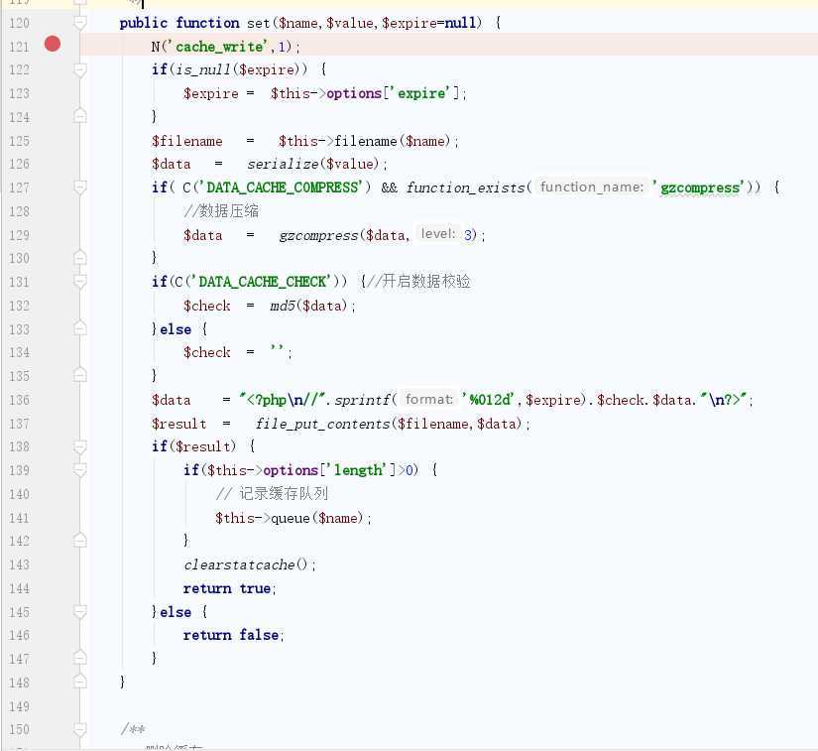Remove the breakpoint on line 121

click(x=53, y=44)
